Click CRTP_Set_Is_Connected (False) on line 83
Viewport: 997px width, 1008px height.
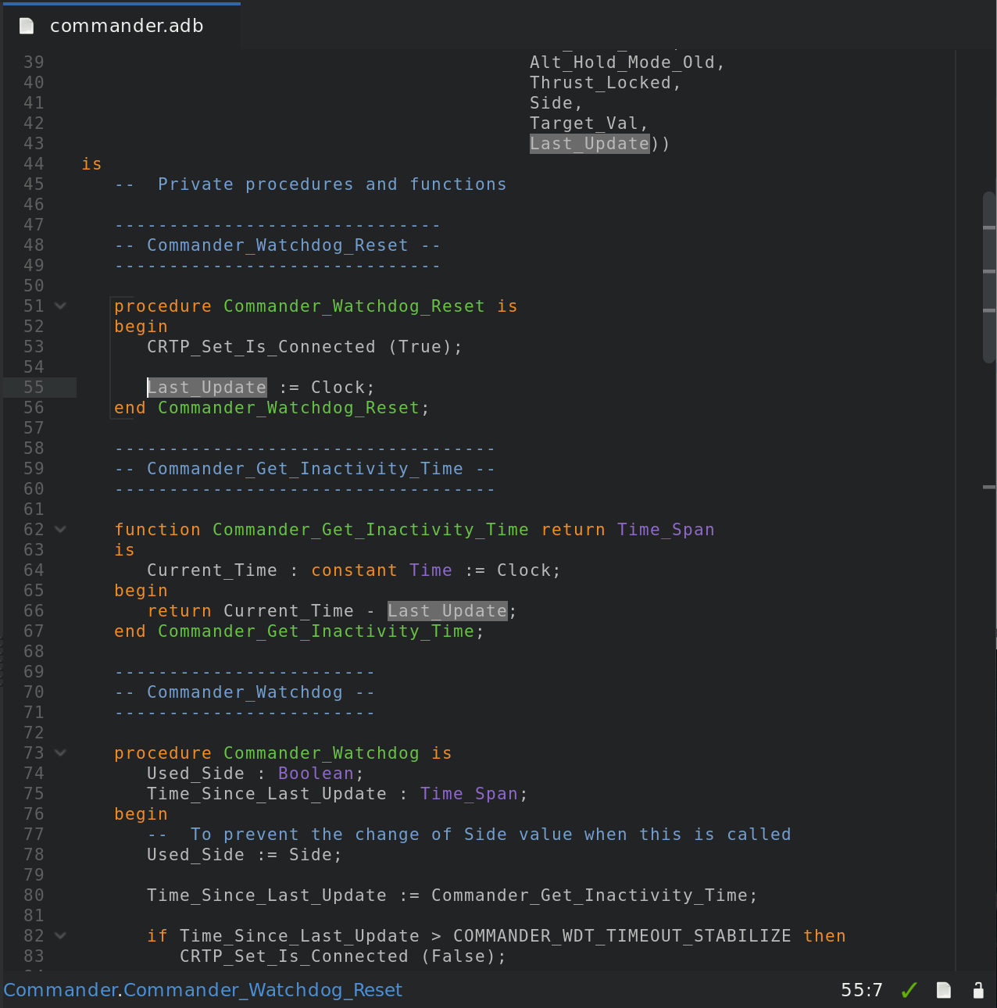tap(343, 956)
